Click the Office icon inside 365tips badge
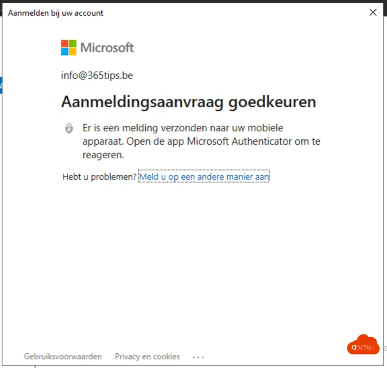 pos(354,347)
